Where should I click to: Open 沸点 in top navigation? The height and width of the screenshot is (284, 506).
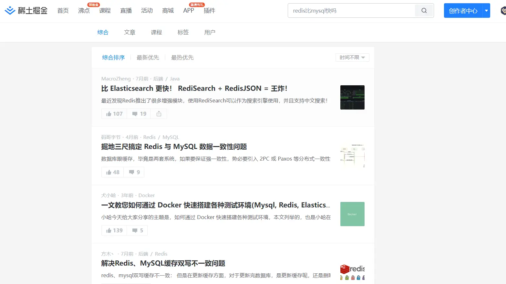coord(84,11)
